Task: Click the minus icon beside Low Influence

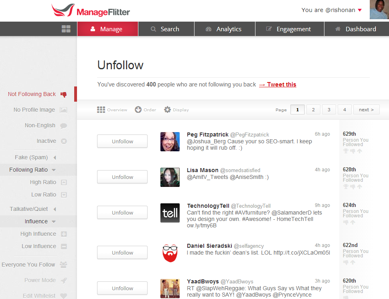Action: point(64,246)
